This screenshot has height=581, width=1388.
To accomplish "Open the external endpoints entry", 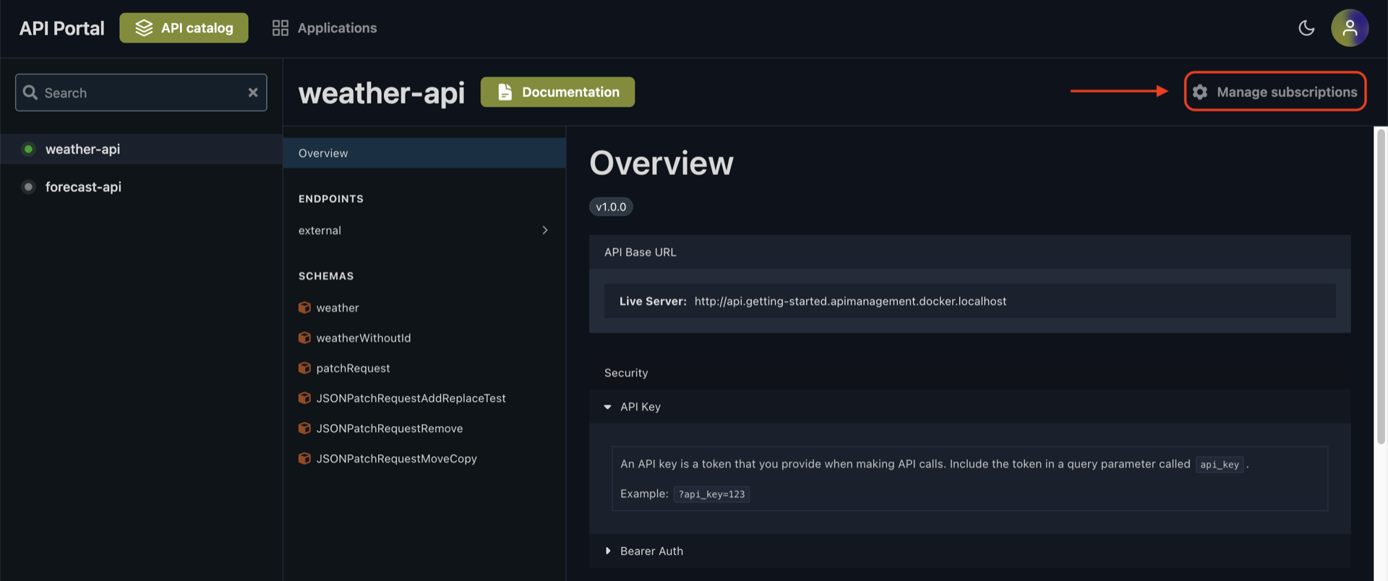I will [424, 231].
